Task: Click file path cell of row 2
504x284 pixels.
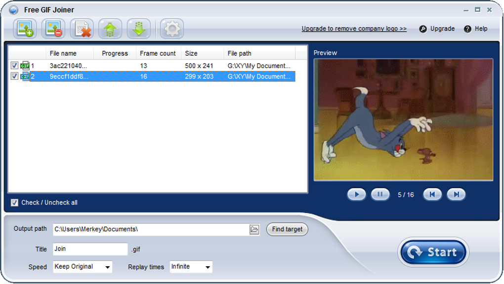Action: coord(259,76)
